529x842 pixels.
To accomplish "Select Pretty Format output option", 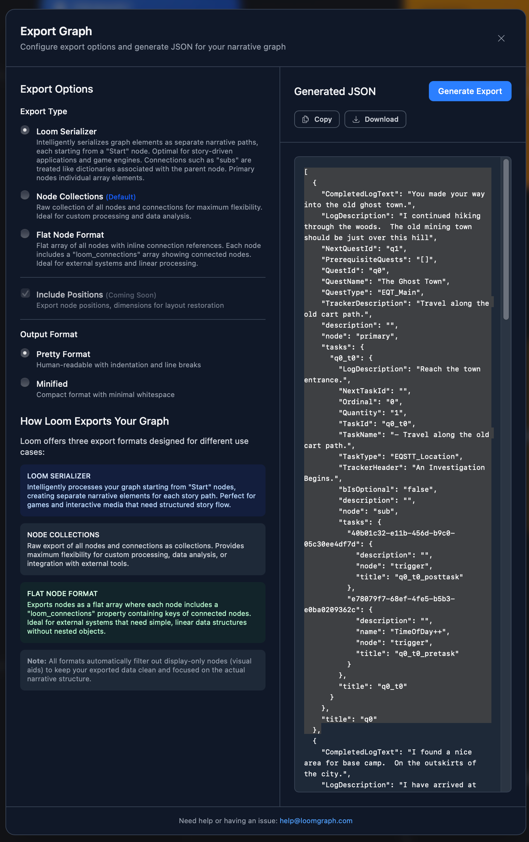I will (x=25, y=353).
